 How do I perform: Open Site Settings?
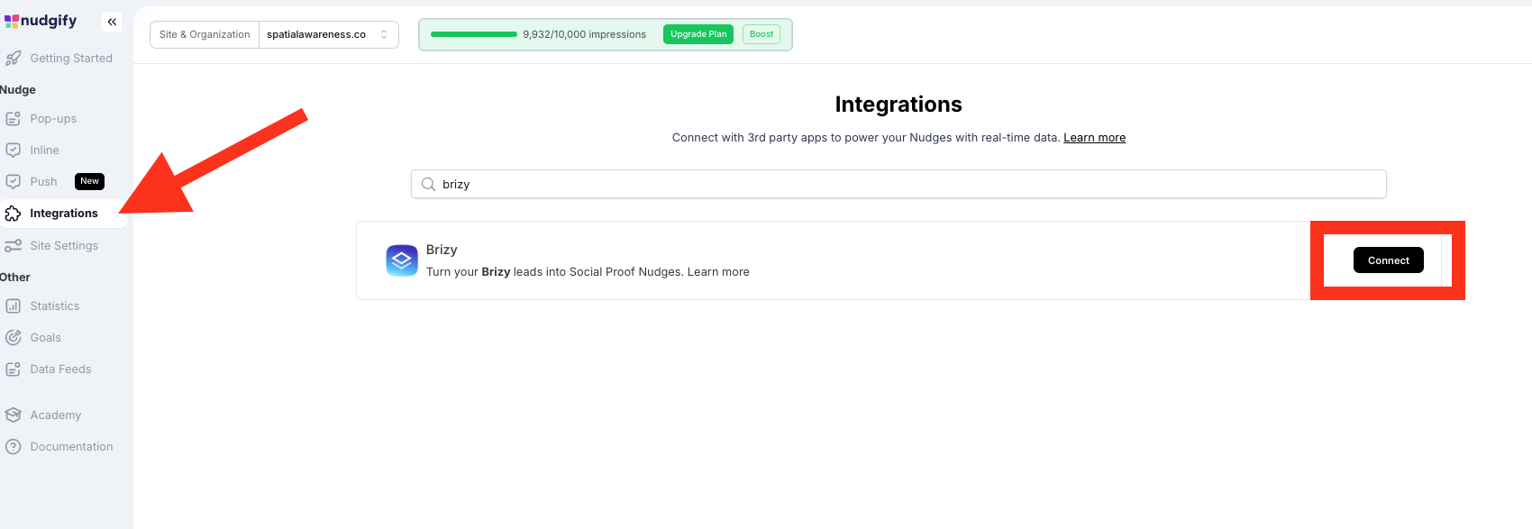pos(65,245)
